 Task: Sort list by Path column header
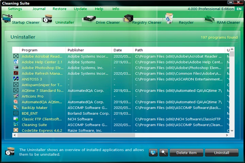click(179, 50)
